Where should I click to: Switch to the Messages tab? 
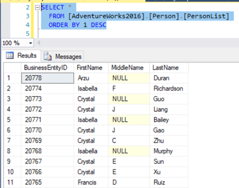point(62,56)
